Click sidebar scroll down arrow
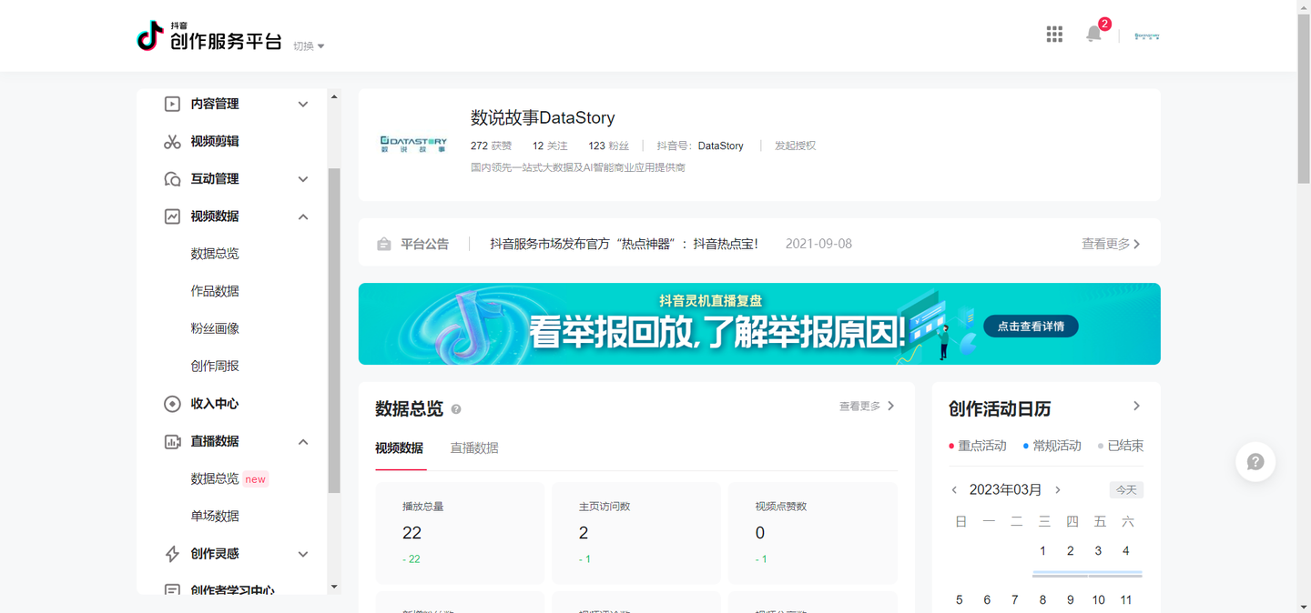This screenshot has height=613, width=1311. pos(334,588)
